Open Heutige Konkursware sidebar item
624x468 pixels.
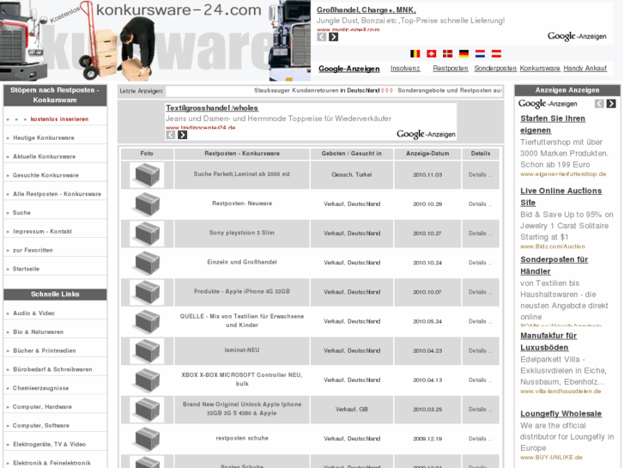click(44, 137)
